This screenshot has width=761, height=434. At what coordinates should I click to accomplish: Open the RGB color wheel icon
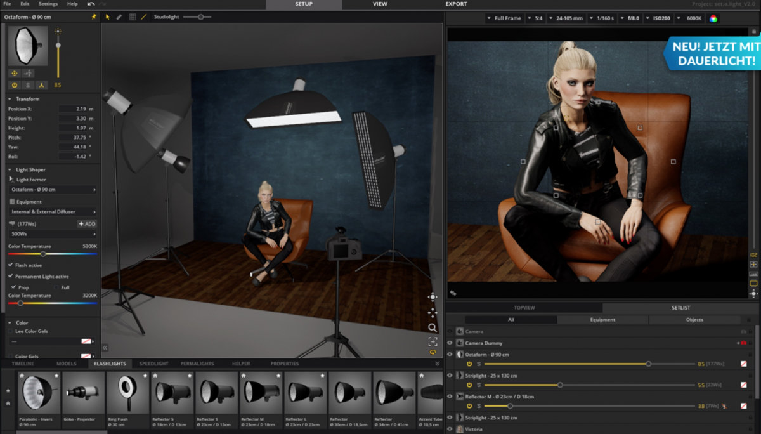[x=713, y=18]
